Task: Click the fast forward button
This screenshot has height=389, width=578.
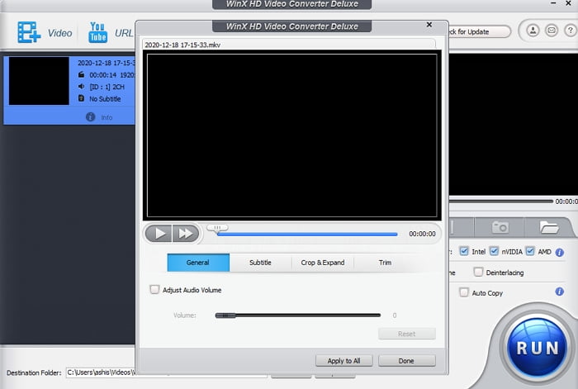Action: point(186,234)
